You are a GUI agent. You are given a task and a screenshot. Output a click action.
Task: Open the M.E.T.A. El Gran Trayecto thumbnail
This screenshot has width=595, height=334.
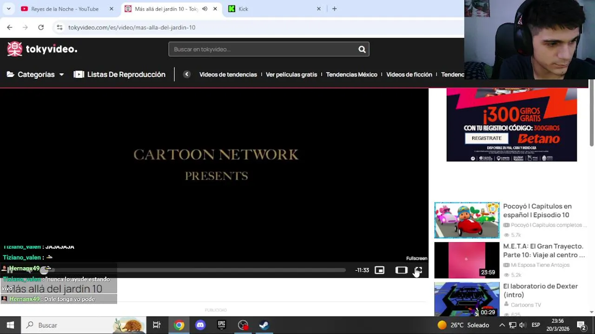pyautogui.click(x=467, y=260)
